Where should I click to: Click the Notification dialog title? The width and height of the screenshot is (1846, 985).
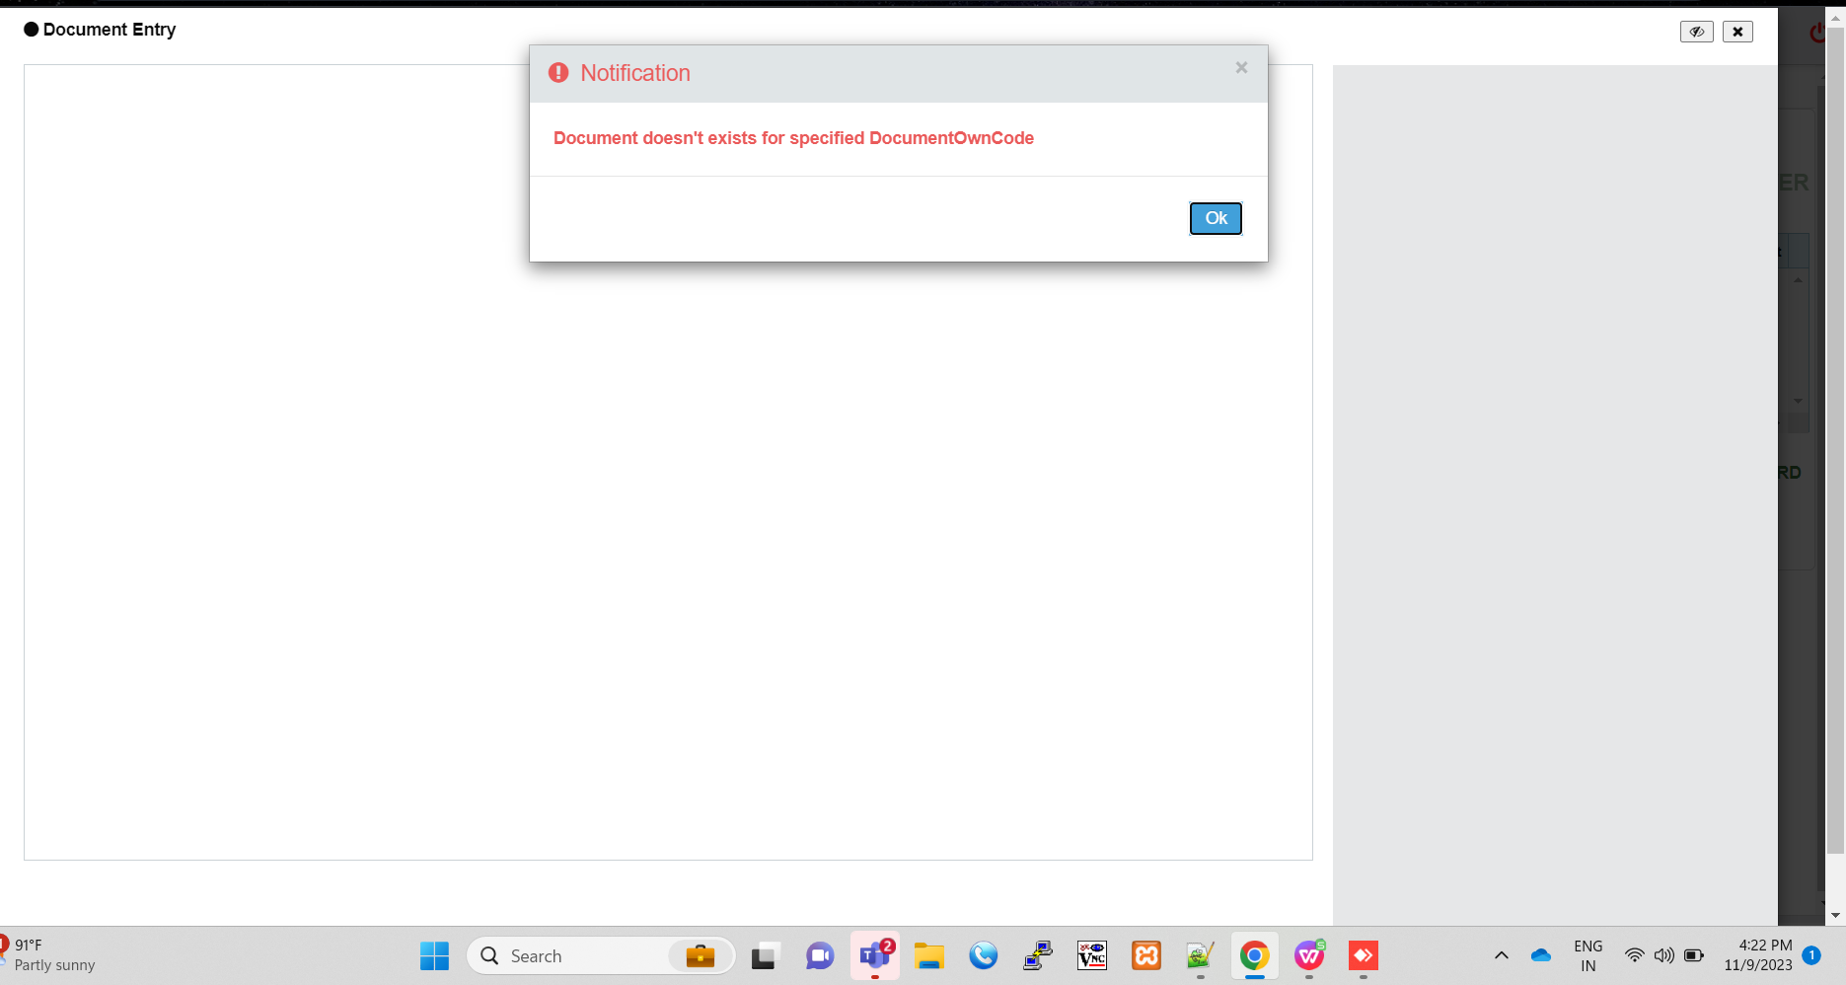tap(635, 73)
